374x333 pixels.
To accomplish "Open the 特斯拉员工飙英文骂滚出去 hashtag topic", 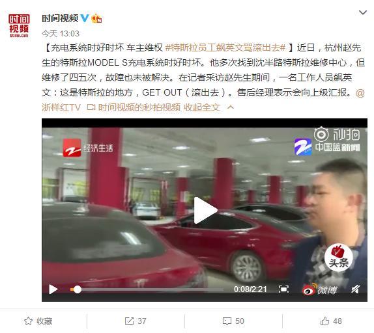I will (x=225, y=47).
